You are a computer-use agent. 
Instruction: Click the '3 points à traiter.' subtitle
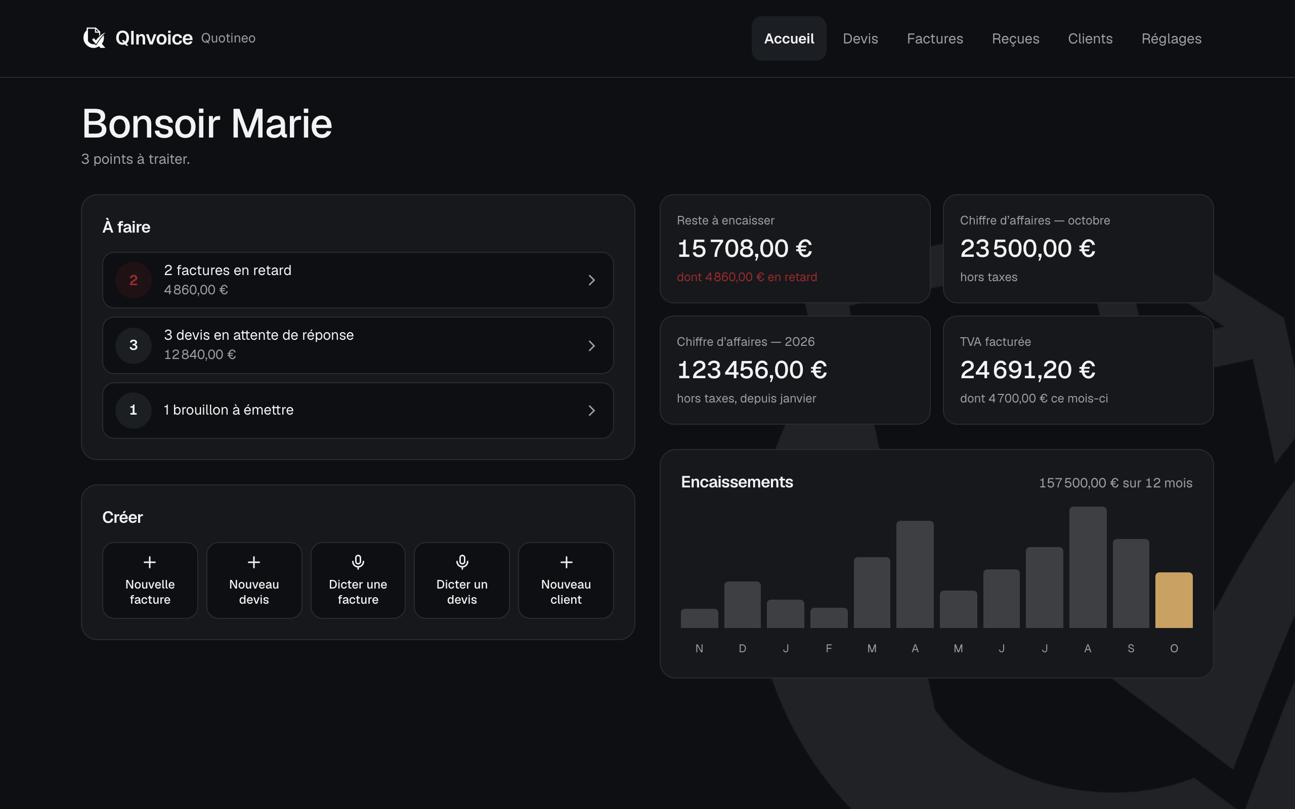[x=136, y=159]
